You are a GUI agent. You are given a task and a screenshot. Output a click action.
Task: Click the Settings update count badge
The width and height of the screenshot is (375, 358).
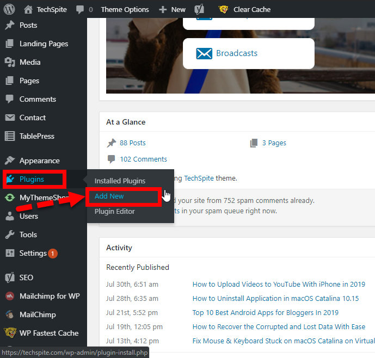(x=53, y=253)
